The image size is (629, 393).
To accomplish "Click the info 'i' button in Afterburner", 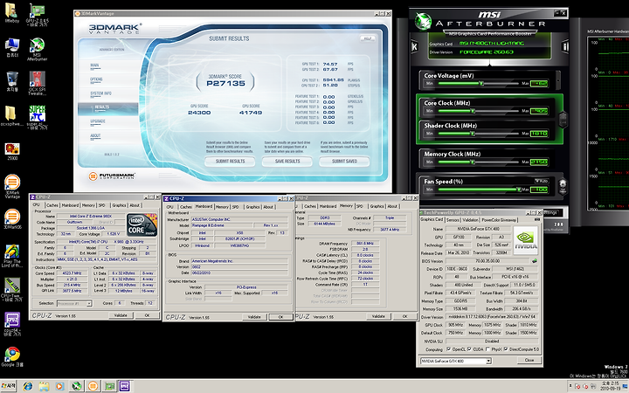I will point(565,47).
